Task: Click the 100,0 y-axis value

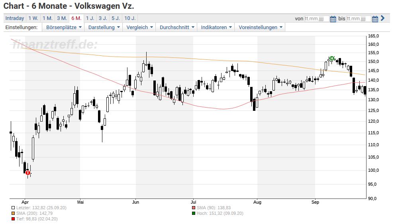Action: 373,171
